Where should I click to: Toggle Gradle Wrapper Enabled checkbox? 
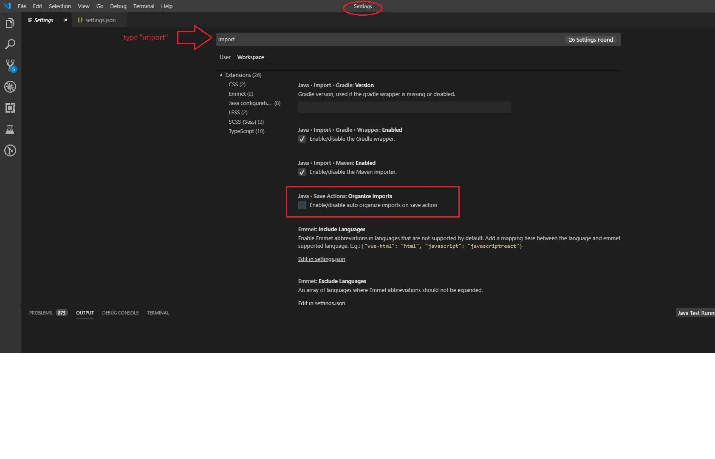click(302, 139)
